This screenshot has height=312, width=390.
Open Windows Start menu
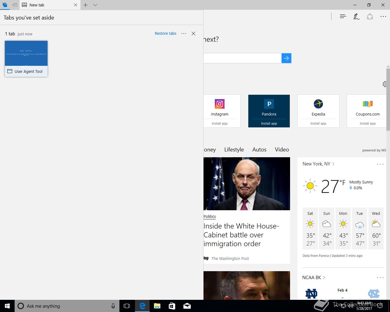(7, 306)
